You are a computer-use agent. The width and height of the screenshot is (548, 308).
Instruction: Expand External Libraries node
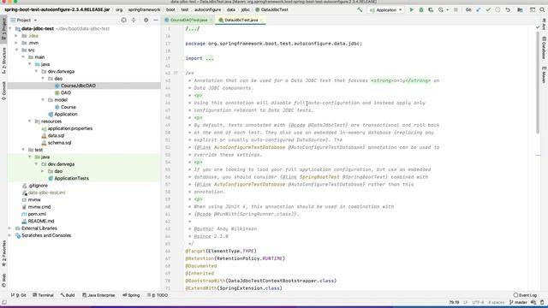(x=10, y=228)
